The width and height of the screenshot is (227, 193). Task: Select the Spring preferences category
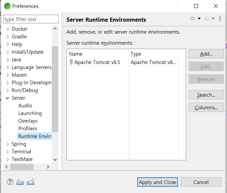click(19, 144)
